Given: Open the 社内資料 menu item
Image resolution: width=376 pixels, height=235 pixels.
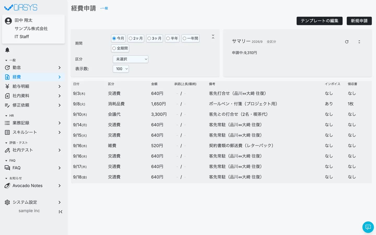Looking at the screenshot, I should click(x=33, y=96).
